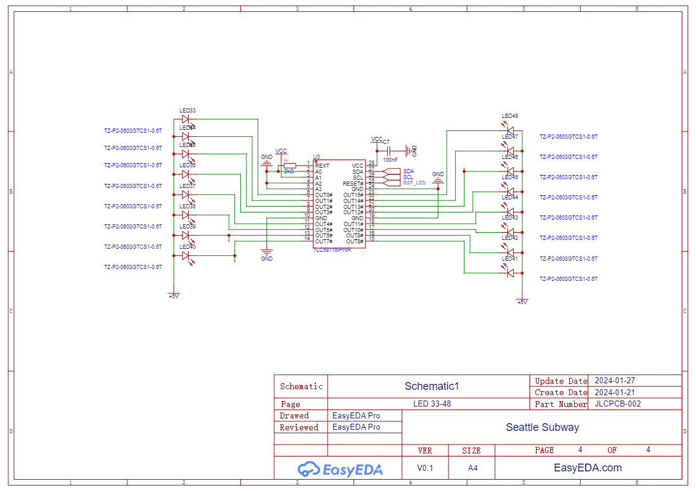Select the LED48 diode symbol

click(510, 130)
